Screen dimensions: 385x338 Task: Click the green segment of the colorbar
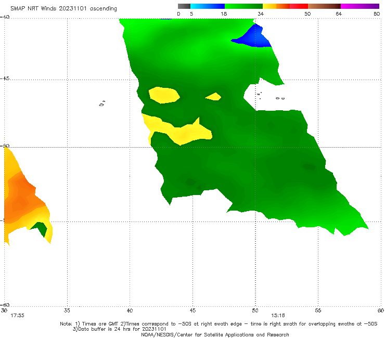point(243,6)
